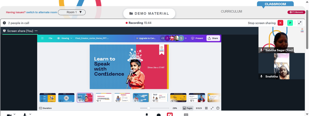This screenshot has height=116, width=309.
Task: Select slide thumbnail 7
Action: point(160,98)
